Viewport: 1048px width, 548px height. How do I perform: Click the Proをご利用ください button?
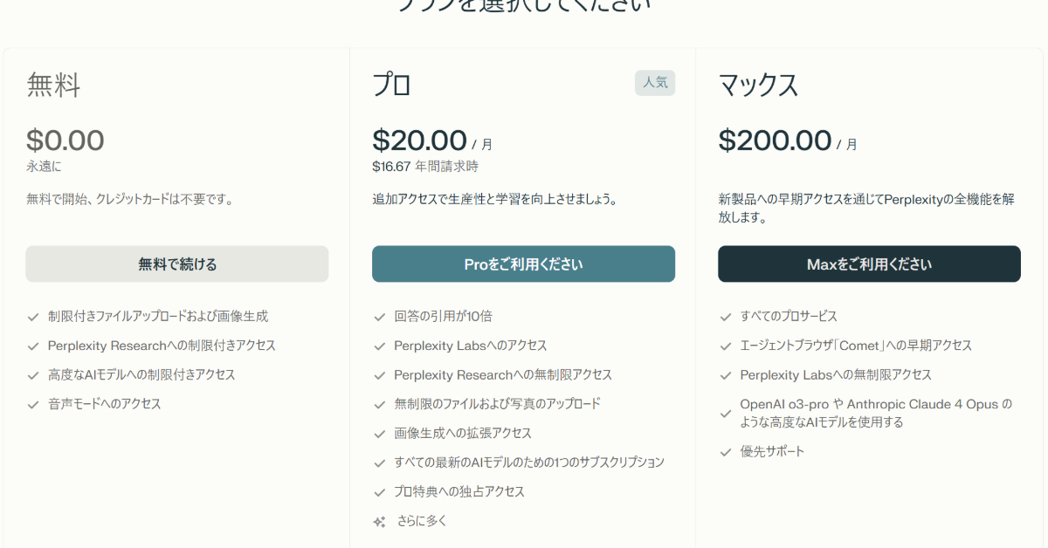523,264
